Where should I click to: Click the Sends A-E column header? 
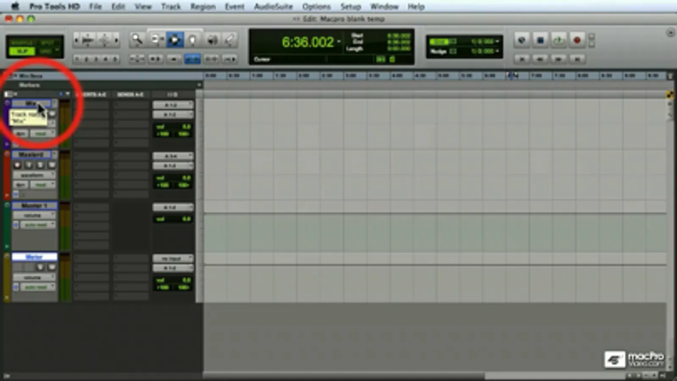pos(130,94)
